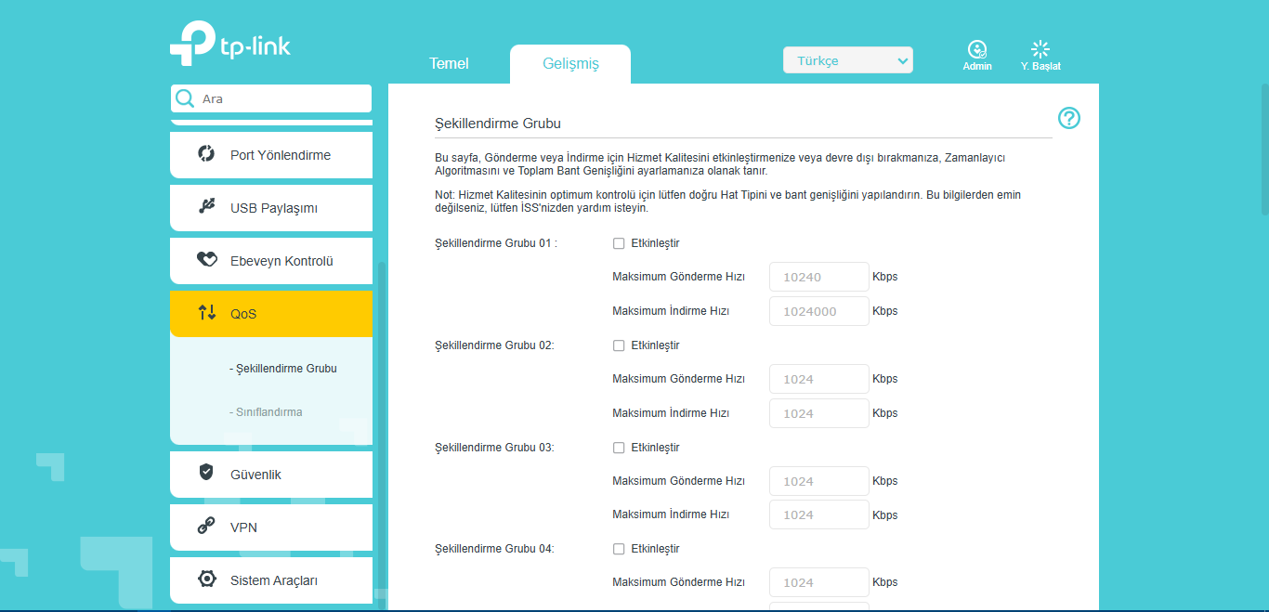Click the 'Şekillendirme Grubu 04:' label
Image resolution: width=1269 pixels, height=612 pixels.
tap(494, 549)
